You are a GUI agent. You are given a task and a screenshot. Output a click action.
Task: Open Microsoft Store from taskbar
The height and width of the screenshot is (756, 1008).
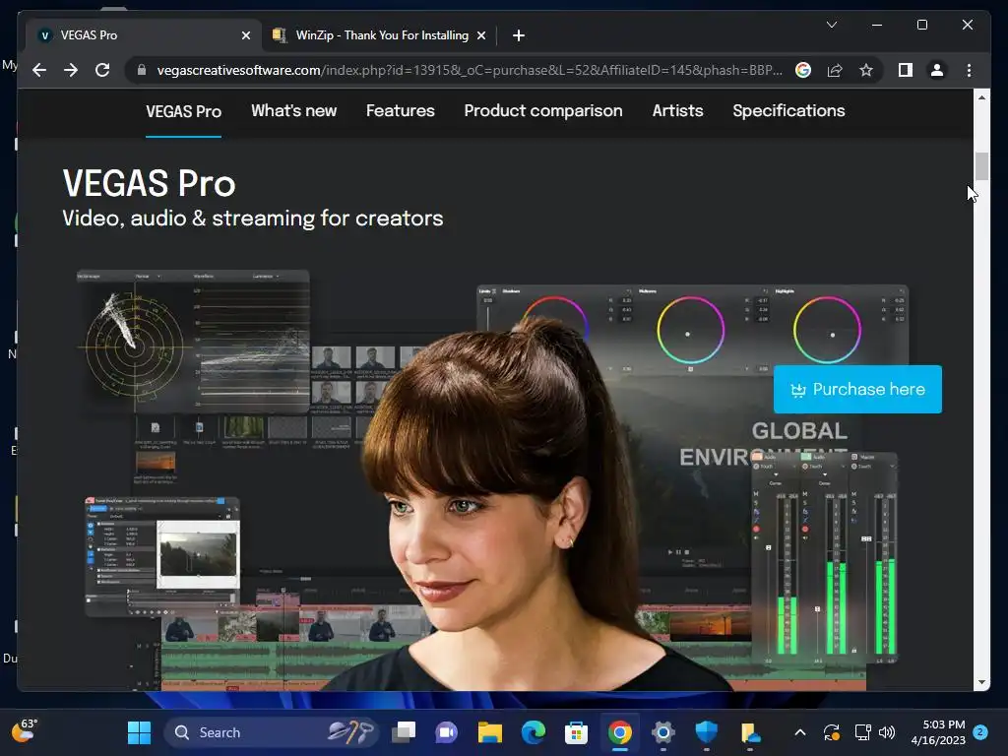click(576, 732)
